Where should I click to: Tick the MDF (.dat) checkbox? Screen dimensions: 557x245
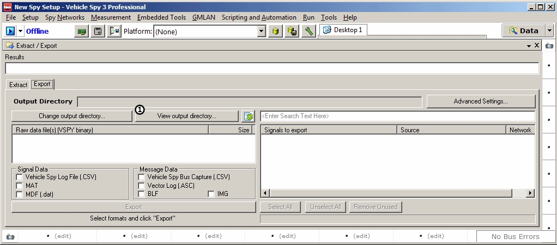pyautogui.click(x=20, y=194)
